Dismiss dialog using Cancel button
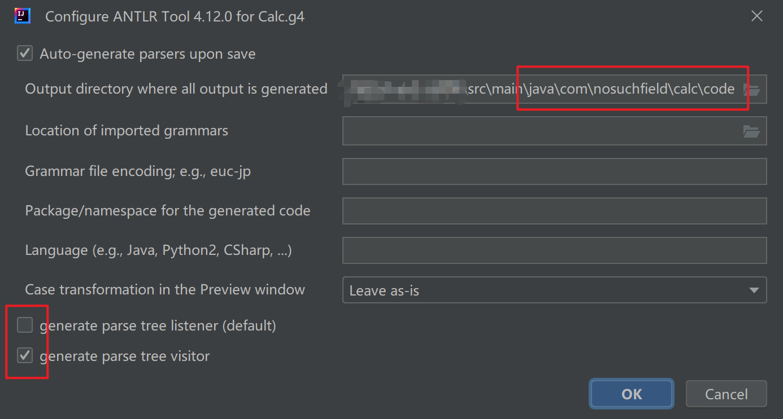Viewport: 783px width, 419px height. point(726,394)
